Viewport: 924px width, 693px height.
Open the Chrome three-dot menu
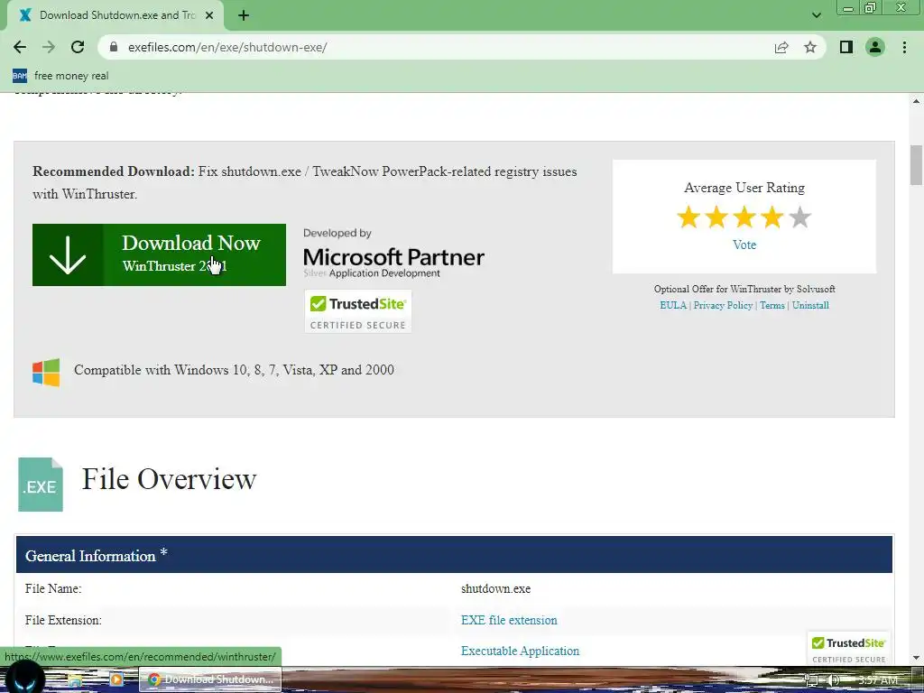904,47
